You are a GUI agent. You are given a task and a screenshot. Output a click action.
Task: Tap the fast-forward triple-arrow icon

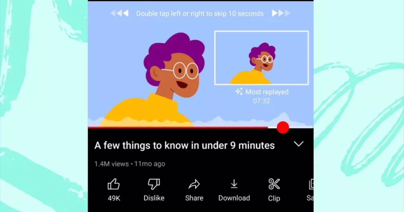click(x=281, y=13)
